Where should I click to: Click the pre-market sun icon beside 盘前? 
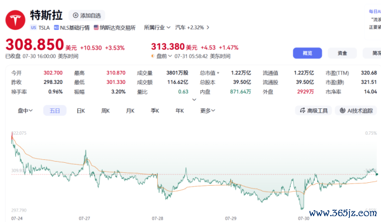153,56
